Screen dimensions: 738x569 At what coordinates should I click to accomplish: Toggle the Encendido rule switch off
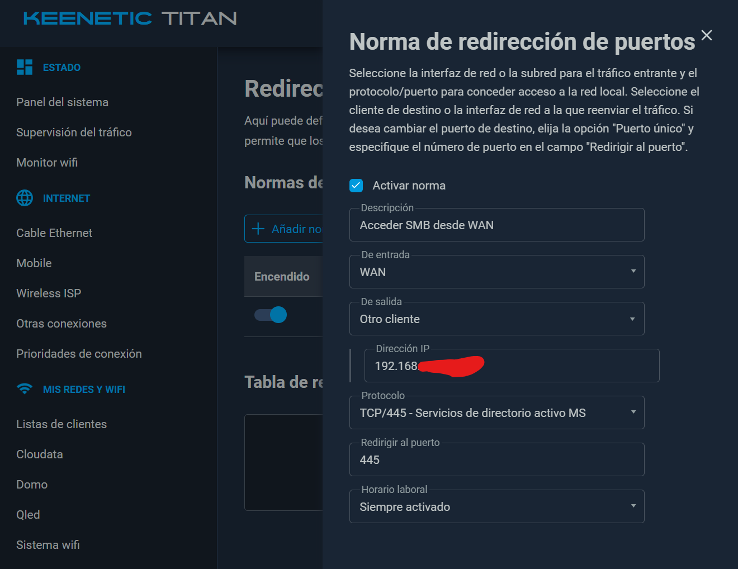point(271,315)
